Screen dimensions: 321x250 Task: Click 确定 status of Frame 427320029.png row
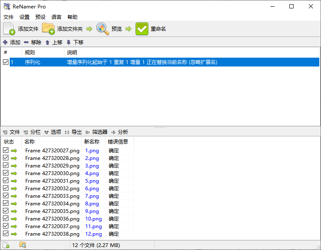coord(114,166)
